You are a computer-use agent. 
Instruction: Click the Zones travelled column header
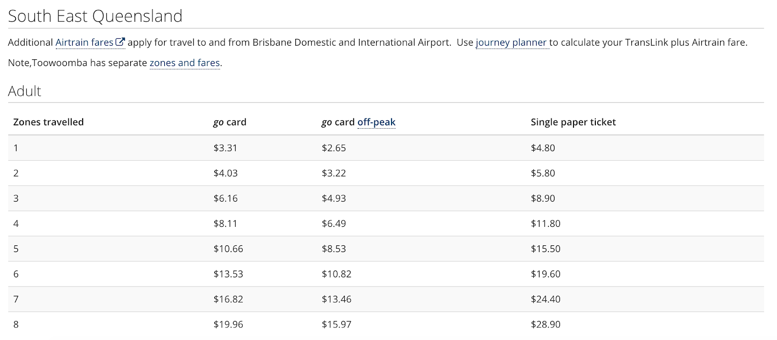(49, 122)
